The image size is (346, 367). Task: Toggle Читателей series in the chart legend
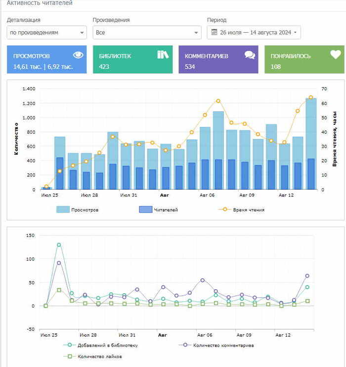(158, 210)
